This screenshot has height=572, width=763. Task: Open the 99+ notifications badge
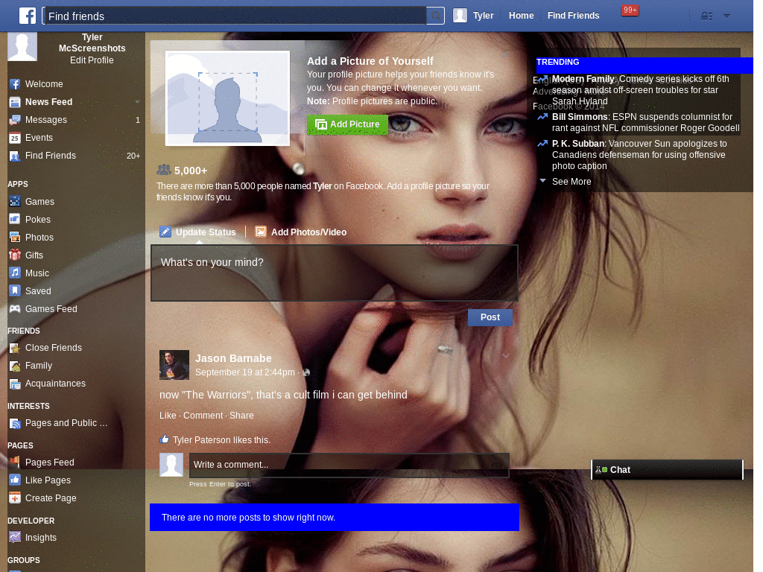pyautogui.click(x=630, y=10)
